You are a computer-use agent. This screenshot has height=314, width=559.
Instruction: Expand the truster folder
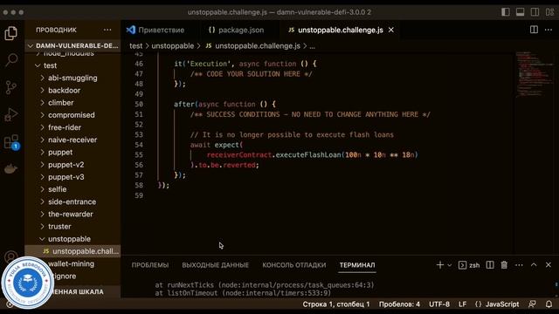coord(73,227)
